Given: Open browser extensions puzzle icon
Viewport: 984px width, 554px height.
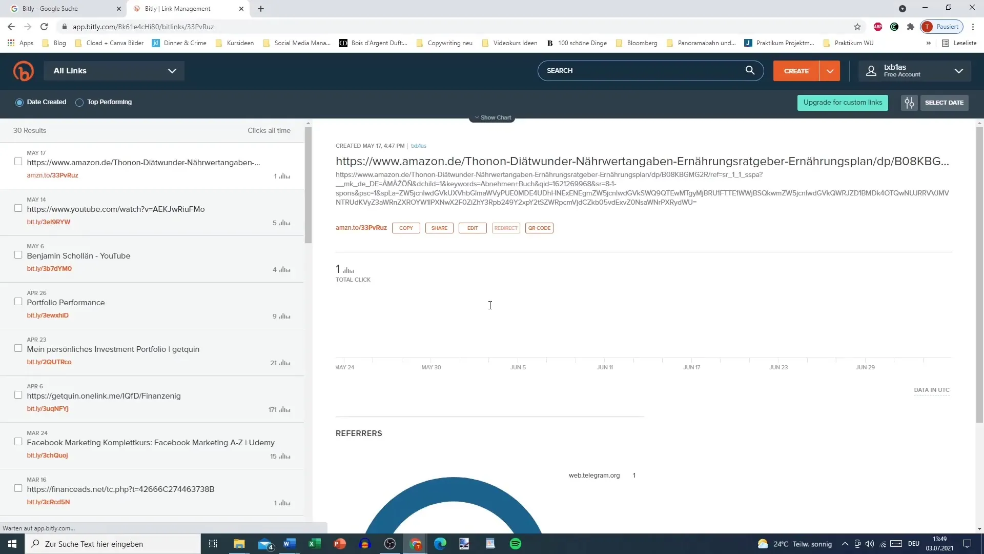Looking at the screenshot, I should tap(911, 27).
